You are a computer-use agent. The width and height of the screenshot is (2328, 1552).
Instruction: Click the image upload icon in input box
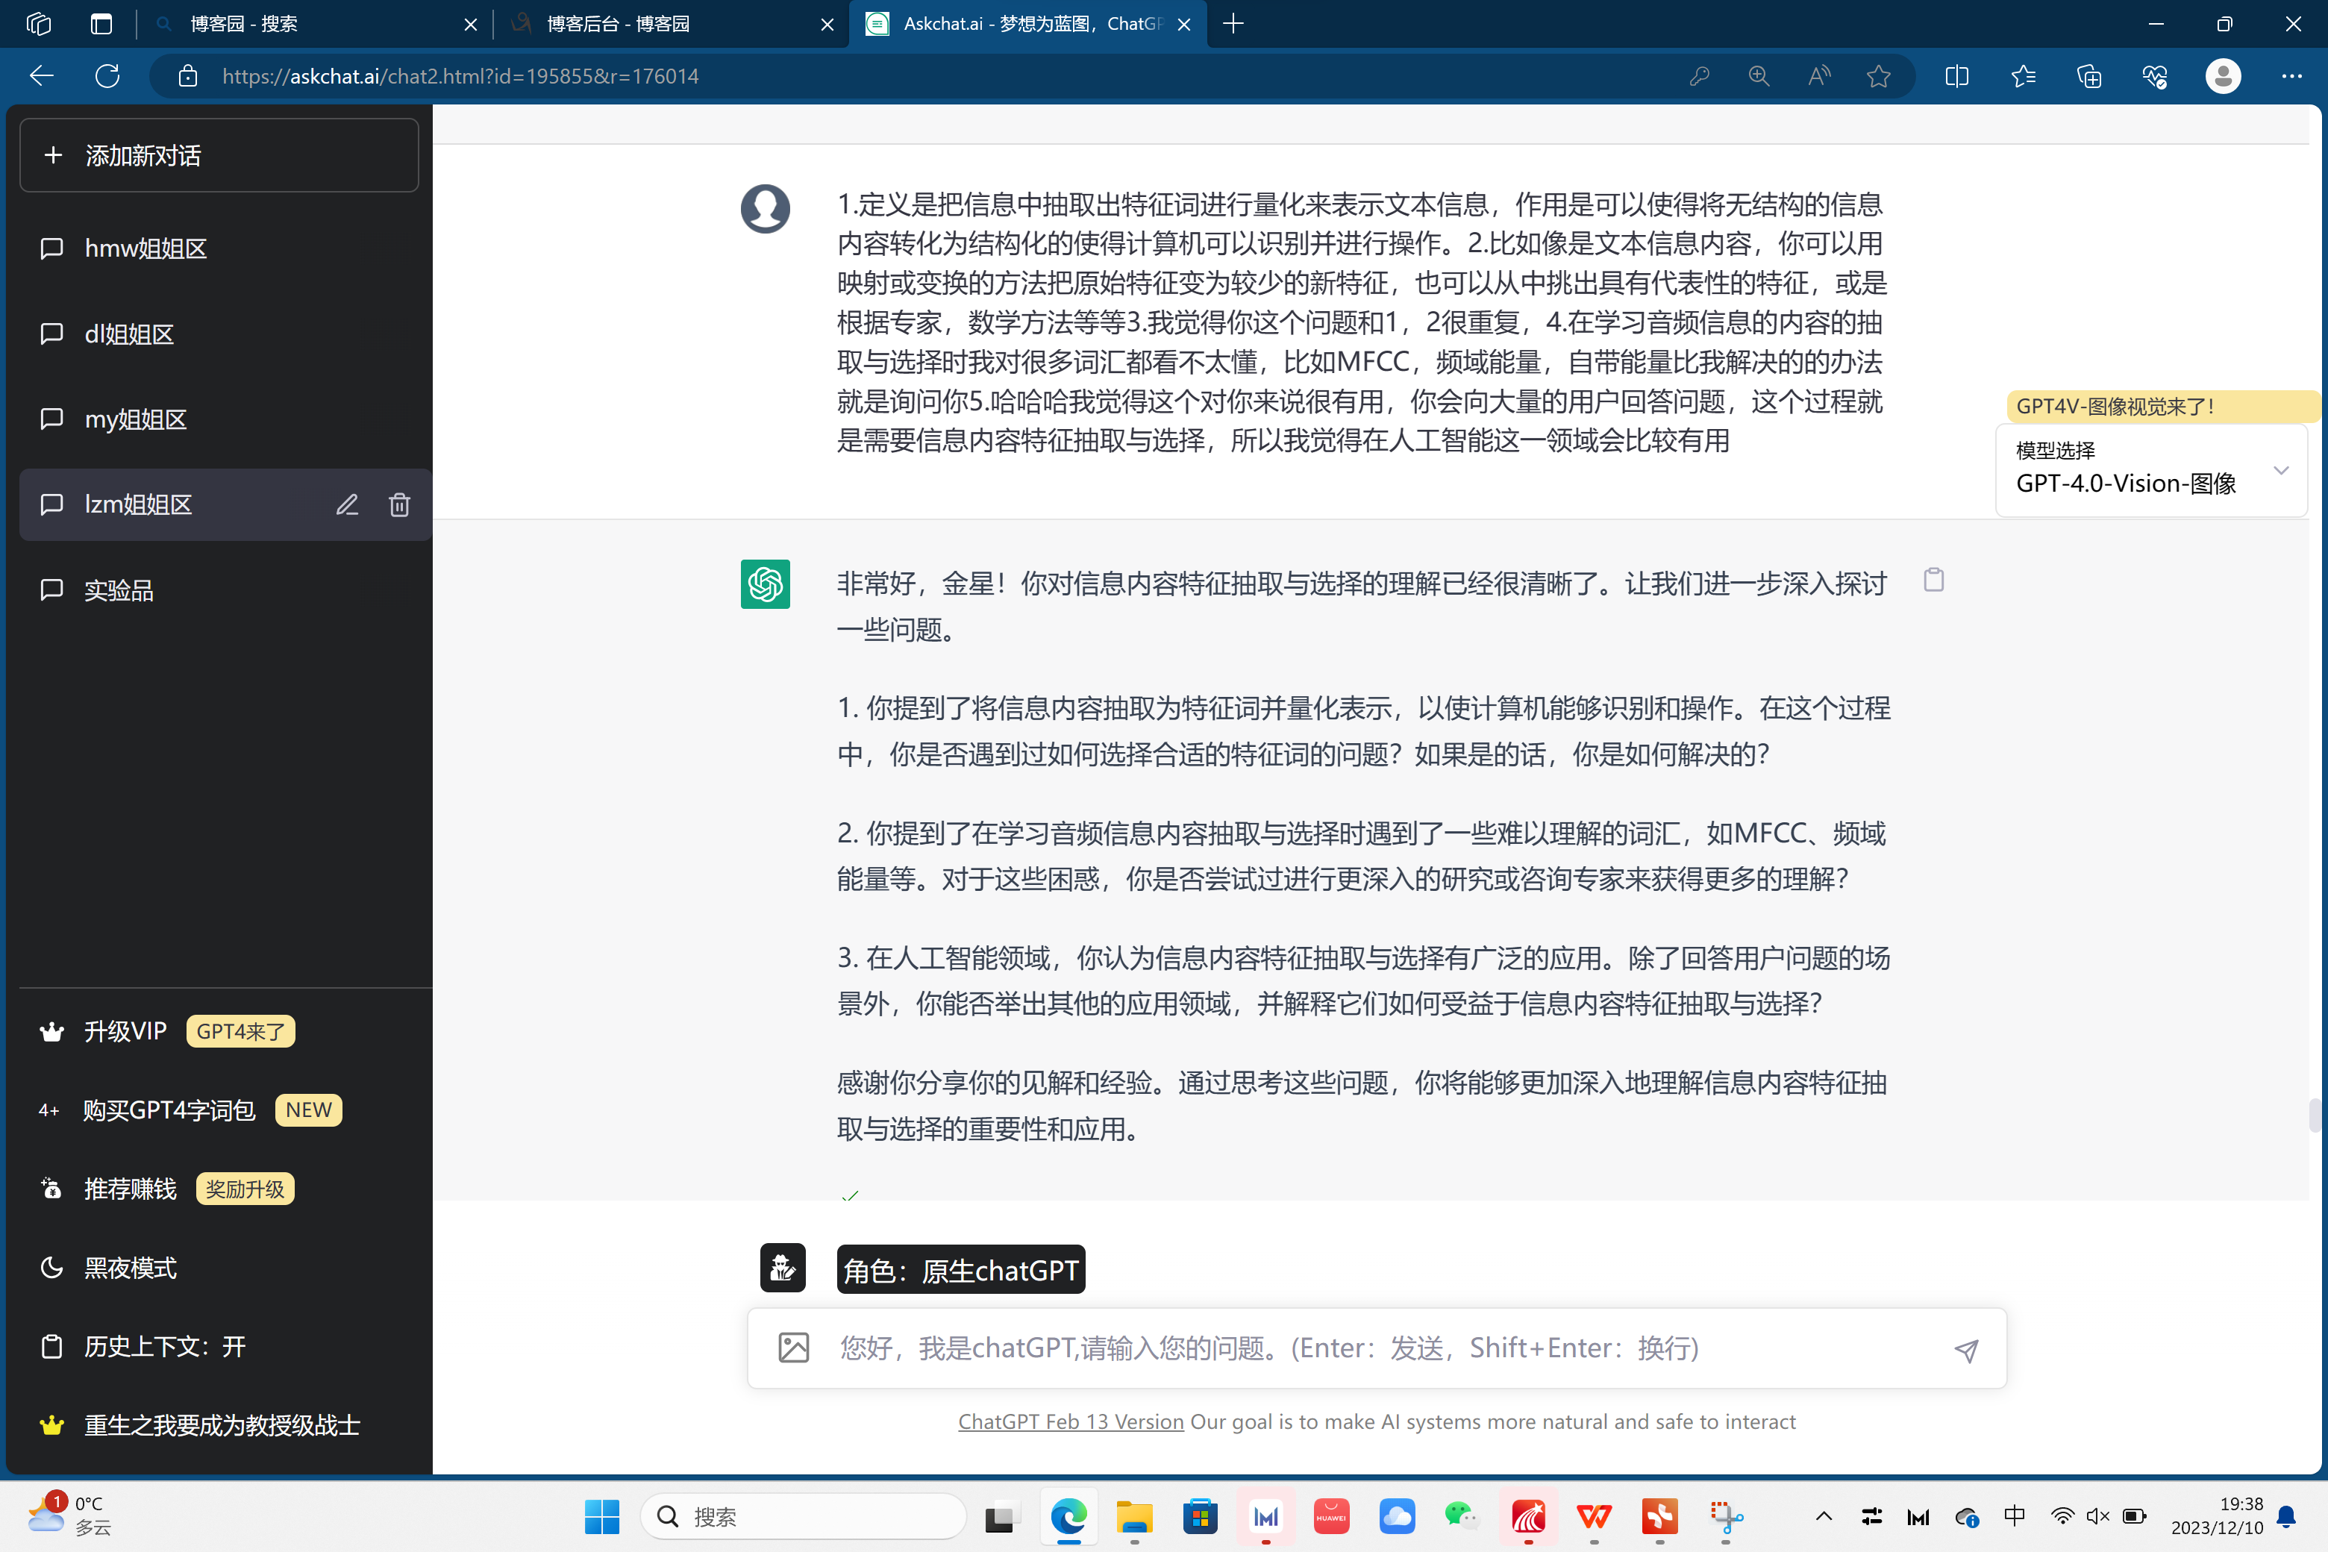pyautogui.click(x=793, y=1348)
